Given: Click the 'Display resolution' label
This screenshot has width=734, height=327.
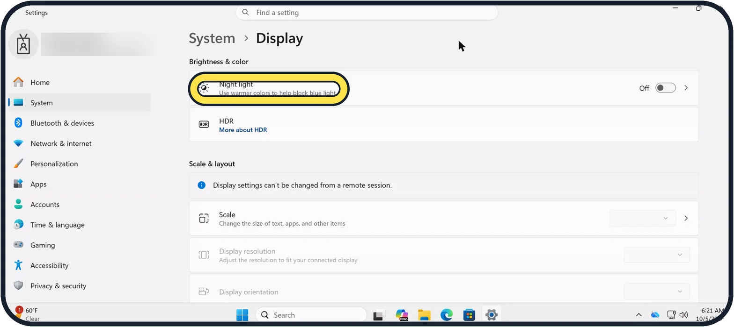Looking at the screenshot, I should coord(247,251).
